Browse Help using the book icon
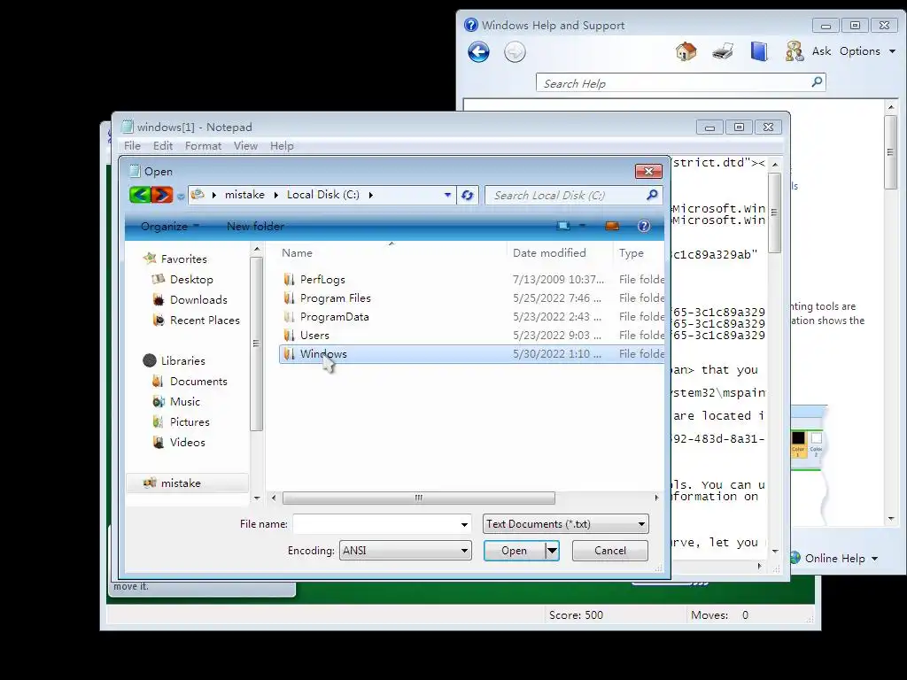The image size is (907, 680). pyautogui.click(x=759, y=51)
